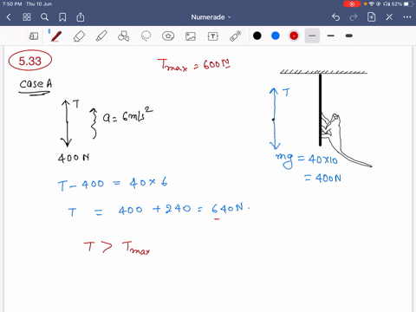
Task: Open the Elements/sticker tool
Action: coord(168,36)
